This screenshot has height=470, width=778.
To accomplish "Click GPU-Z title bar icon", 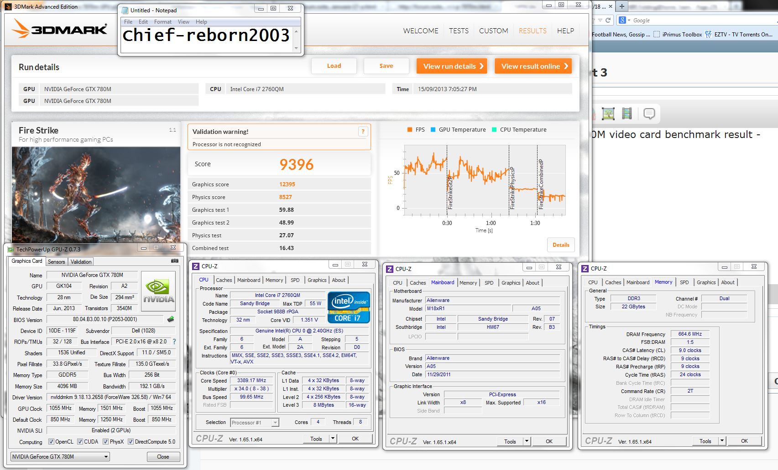I will (x=11, y=249).
